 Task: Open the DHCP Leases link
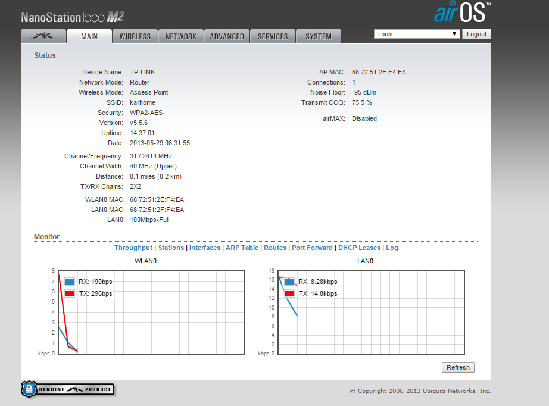click(359, 248)
